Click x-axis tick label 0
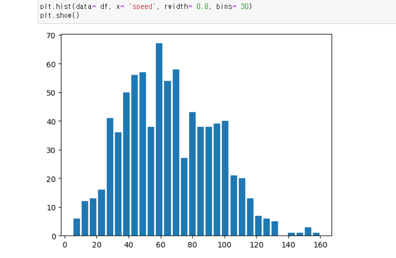The height and width of the screenshot is (258, 396). click(65, 245)
